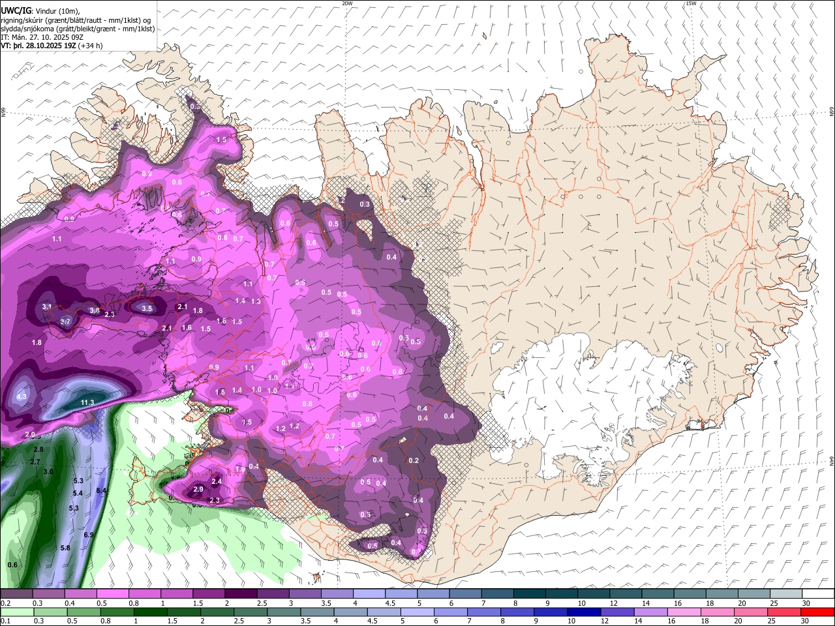Click the 'slydda/snjókoma' legend description line
835x626 pixels.
78,29
